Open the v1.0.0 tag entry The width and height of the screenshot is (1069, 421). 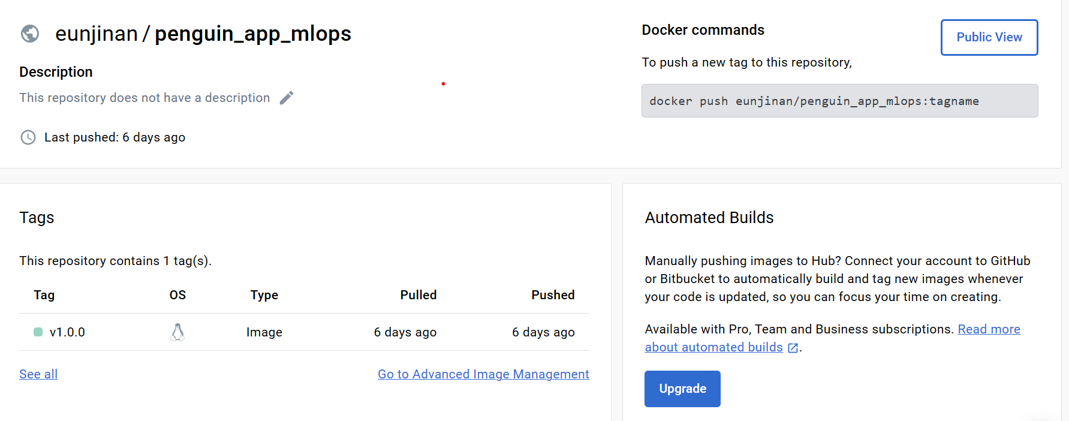(x=67, y=332)
